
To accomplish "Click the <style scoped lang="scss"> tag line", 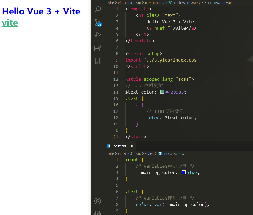I will click(159, 79).
